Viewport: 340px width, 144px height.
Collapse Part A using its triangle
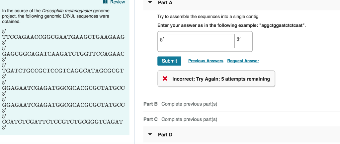[x=150, y=3]
